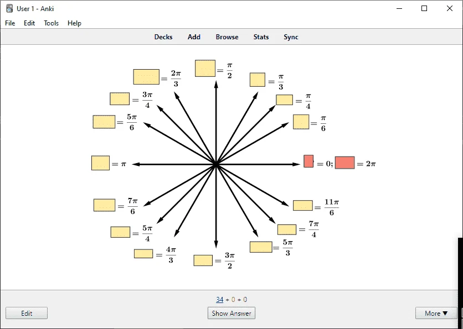Click the yellow box next to 11π/6
This screenshot has width=463, height=329.
[x=303, y=206]
